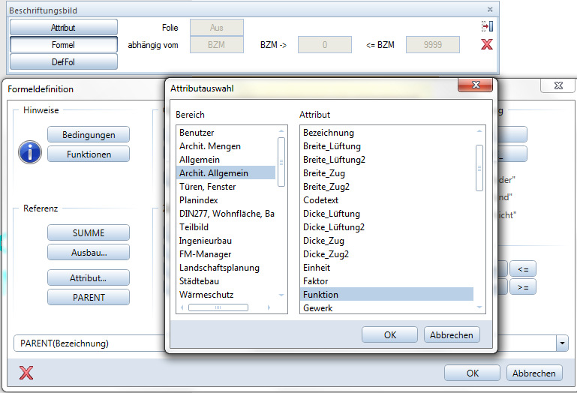The width and height of the screenshot is (577, 393).
Task: Close the Attributauswahl dialog with red X
Action: coord(474,87)
